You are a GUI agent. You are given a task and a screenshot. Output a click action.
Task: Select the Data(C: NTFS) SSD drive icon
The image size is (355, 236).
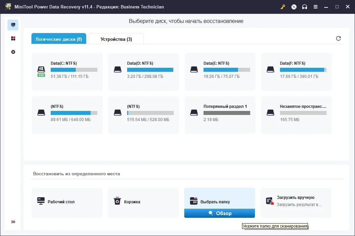[x=41, y=71]
